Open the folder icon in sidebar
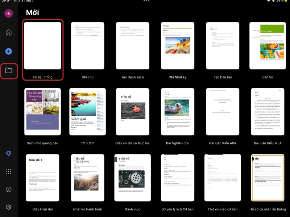The width and height of the screenshot is (290, 217). coord(8,71)
